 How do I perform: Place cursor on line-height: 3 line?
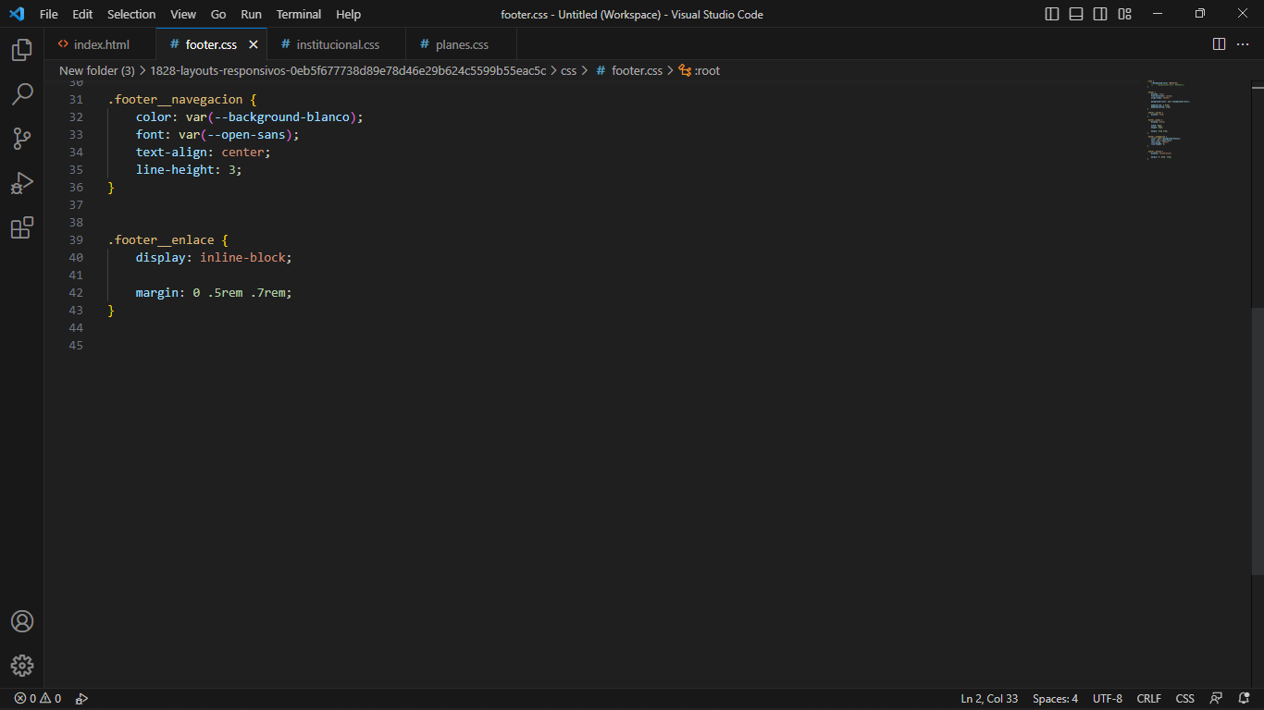(189, 169)
